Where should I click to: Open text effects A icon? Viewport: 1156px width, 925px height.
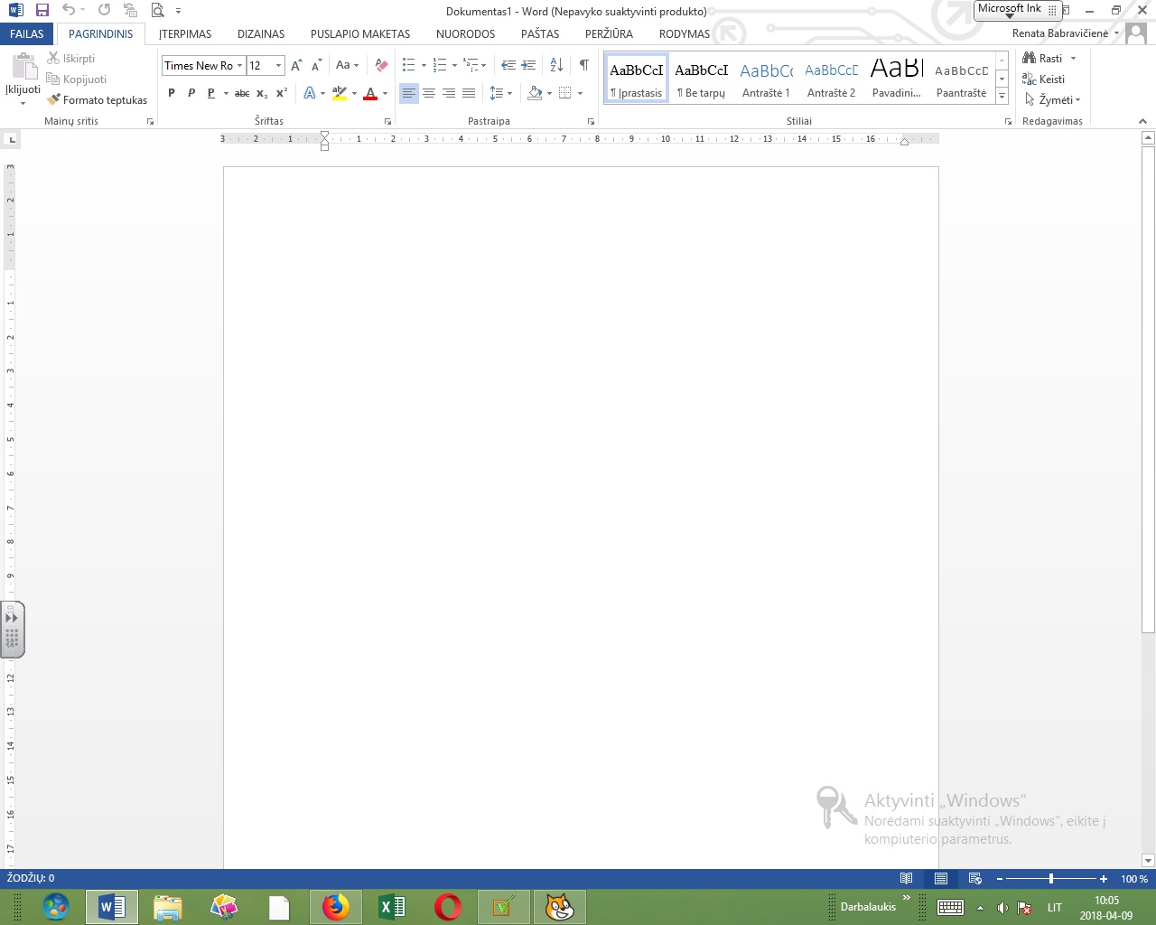tap(310, 93)
